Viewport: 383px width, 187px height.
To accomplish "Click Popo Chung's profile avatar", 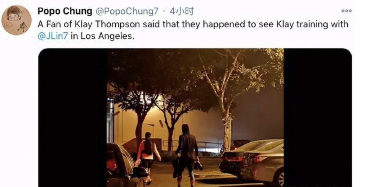I will tap(16, 20).
